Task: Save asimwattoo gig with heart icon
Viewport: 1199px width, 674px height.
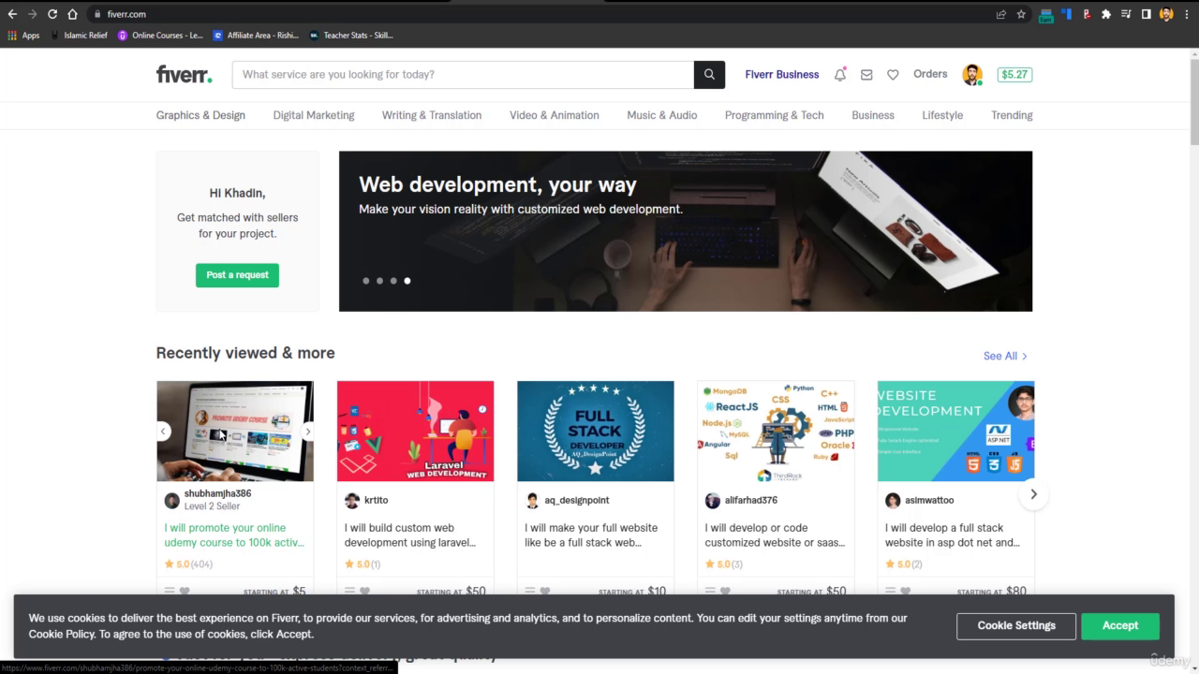Action: [x=905, y=591]
